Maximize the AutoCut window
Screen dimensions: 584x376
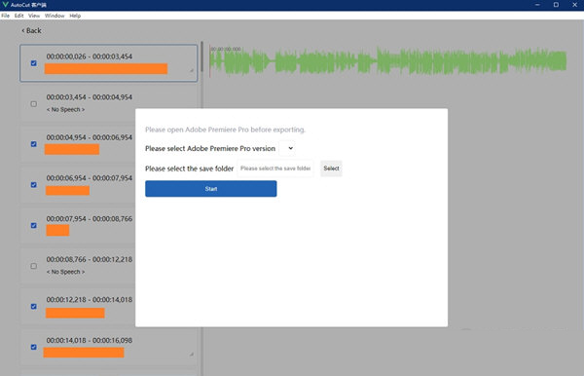(556, 5)
